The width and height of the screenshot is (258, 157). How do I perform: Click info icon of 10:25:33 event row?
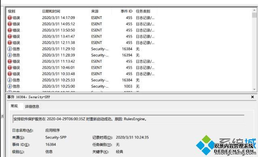pos(10,80)
